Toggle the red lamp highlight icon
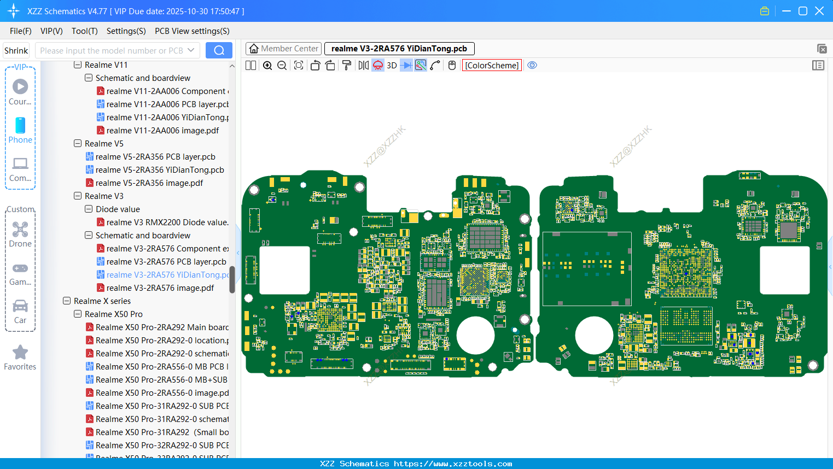This screenshot has height=469, width=833. coord(378,66)
